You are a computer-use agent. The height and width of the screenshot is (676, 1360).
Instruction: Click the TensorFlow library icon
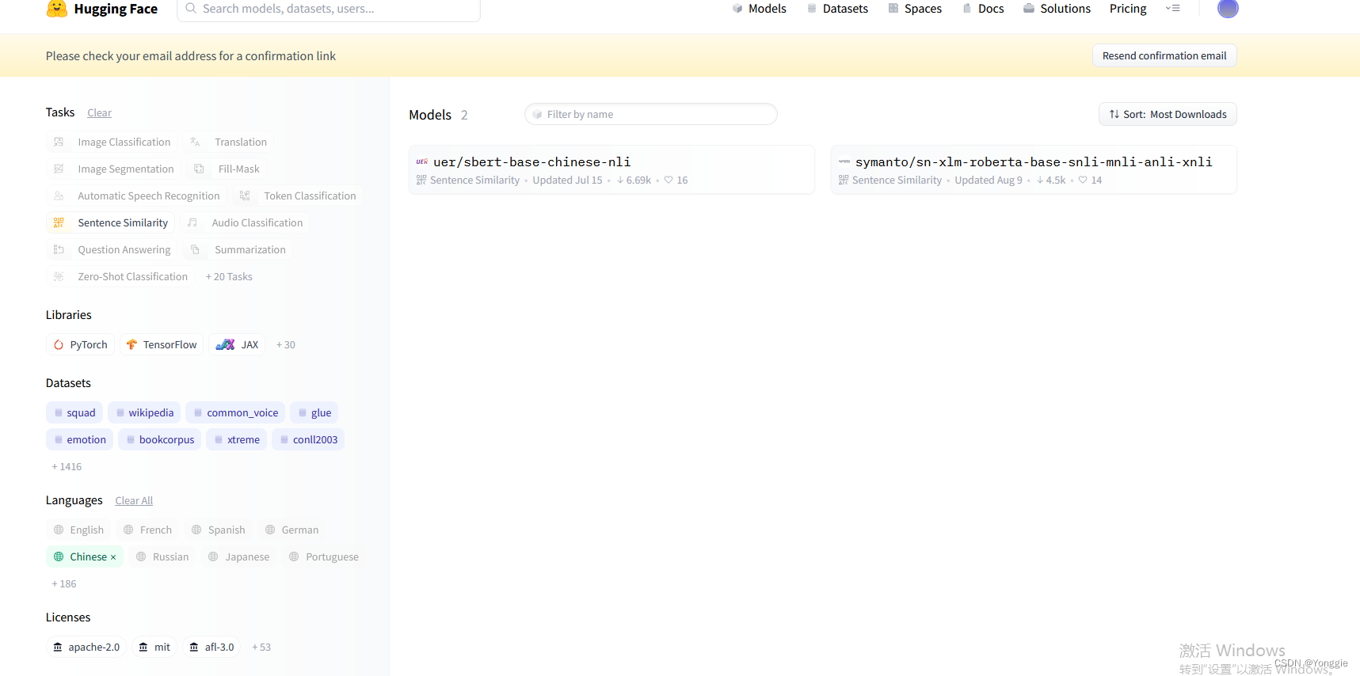pyautogui.click(x=132, y=345)
